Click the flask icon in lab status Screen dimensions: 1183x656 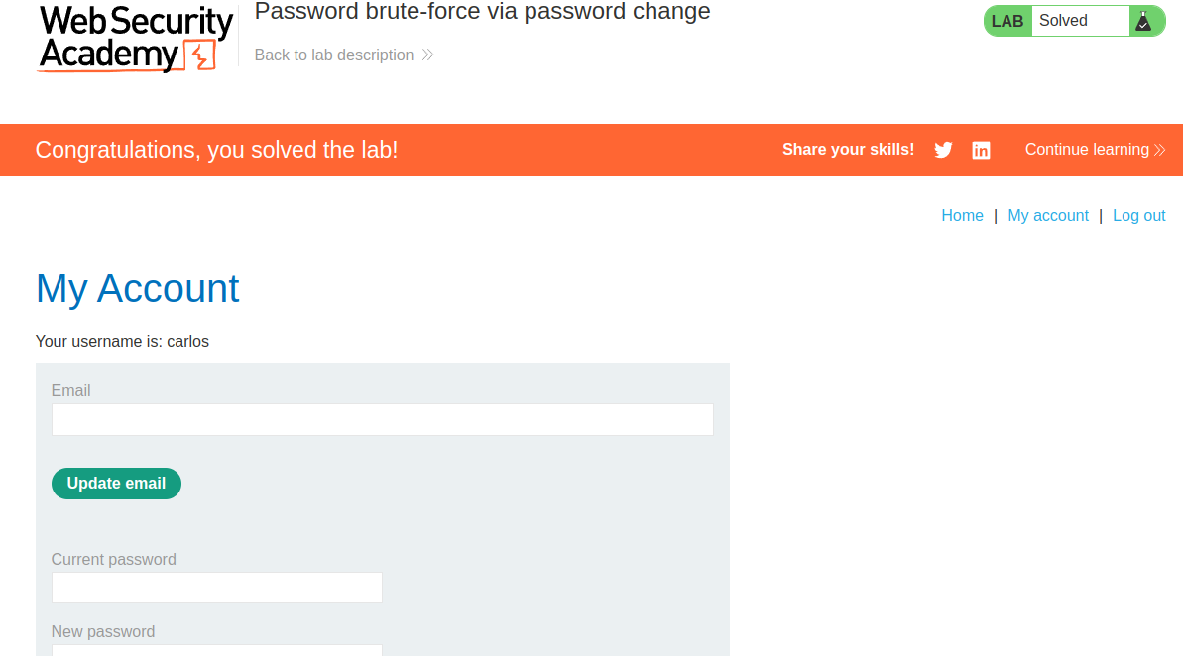(x=1143, y=21)
